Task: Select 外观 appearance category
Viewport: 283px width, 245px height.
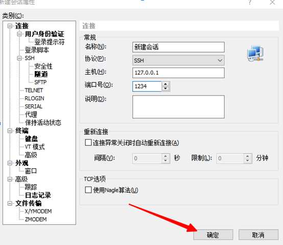Action: point(22,163)
